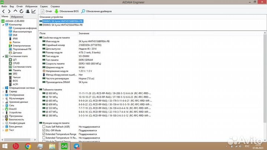This screenshot has width=267, height=150.
Task: Expand the Операционная система node
Action: (x=3, y=88)
